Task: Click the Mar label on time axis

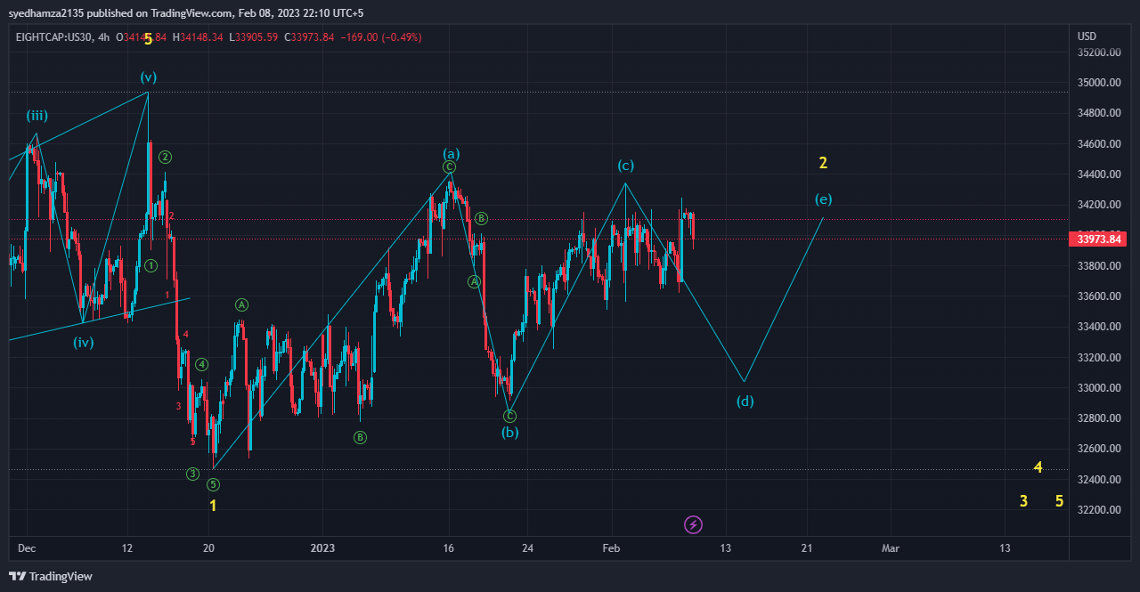Action: coord(891,548)
